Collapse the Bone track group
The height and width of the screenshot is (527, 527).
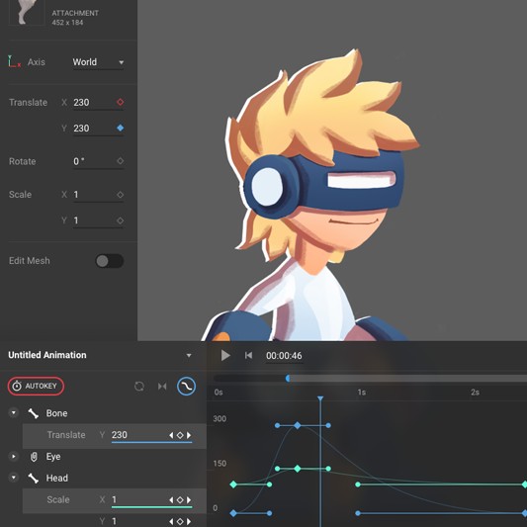(x=14, y=412)
